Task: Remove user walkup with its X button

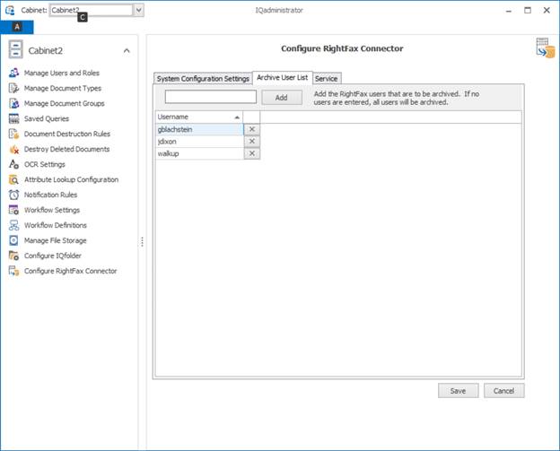Action: click(252, 153)
